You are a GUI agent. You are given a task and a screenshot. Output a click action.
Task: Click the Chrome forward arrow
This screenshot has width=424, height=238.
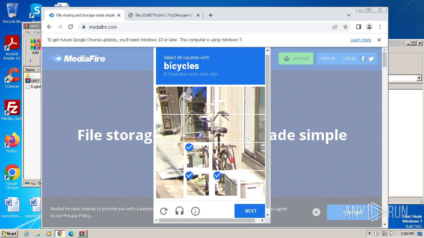tap(60, 27)
